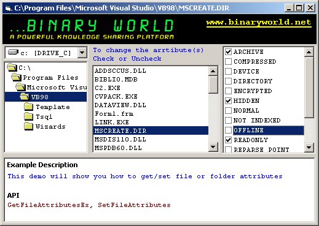Viewport: 319px width, 226px height.
Task: Click file list scrollbar down arrow
Action: coord(213,147)
